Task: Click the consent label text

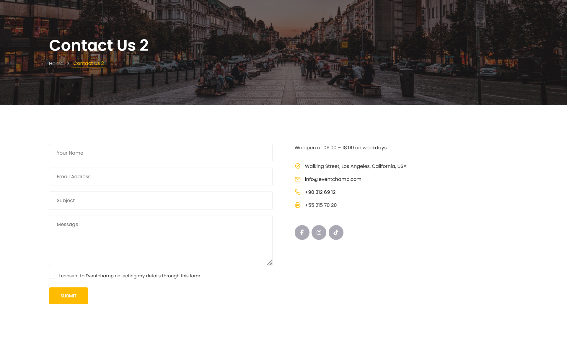Action: coord(130,276)
